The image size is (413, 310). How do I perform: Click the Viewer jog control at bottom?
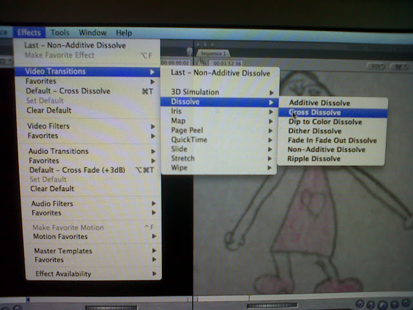[x=111, y=307]
